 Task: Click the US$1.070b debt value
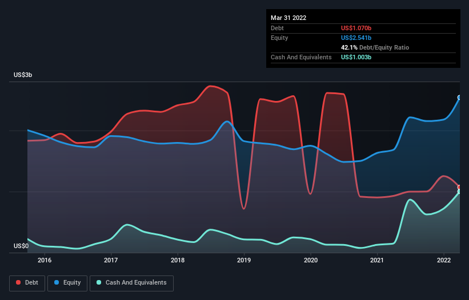coord(356,28)
